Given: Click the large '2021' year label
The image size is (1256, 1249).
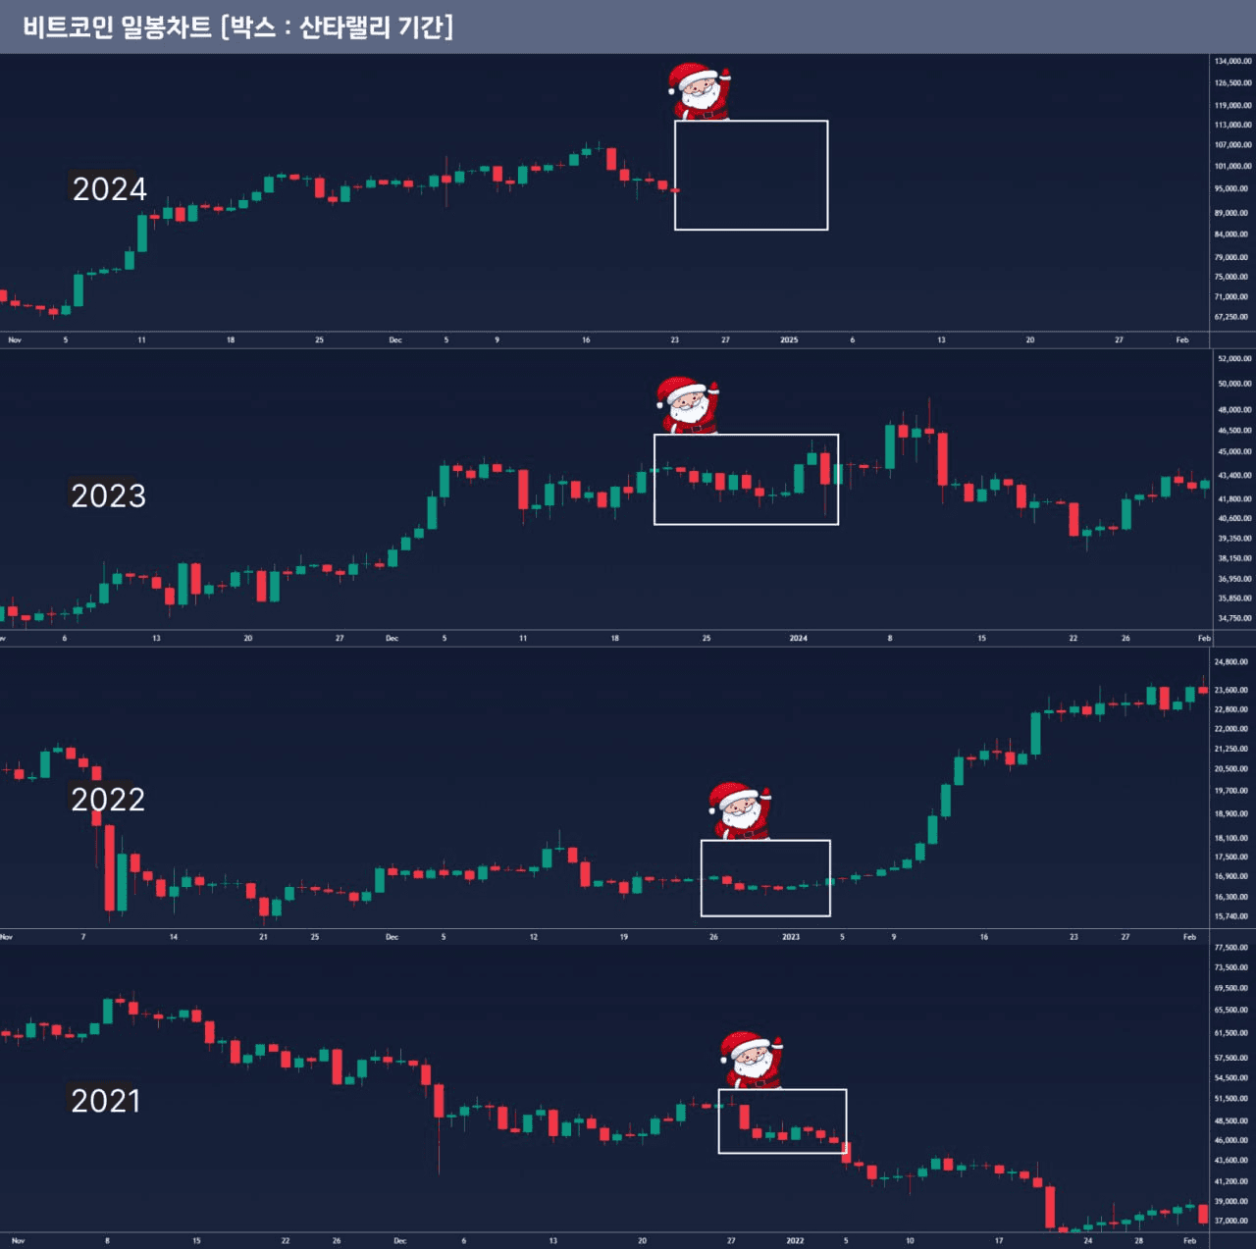Looking at the screenshot, I should (106, 1100).
